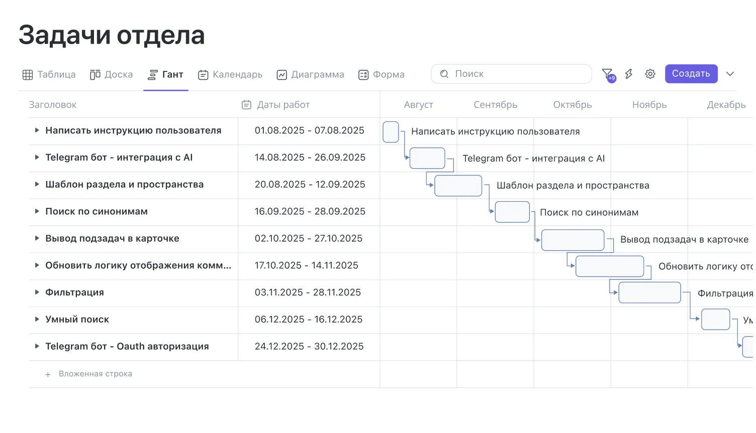Expand the Написать инструкцию пользователя row
This screenshot has height=433, width=756.
(37, 131)
